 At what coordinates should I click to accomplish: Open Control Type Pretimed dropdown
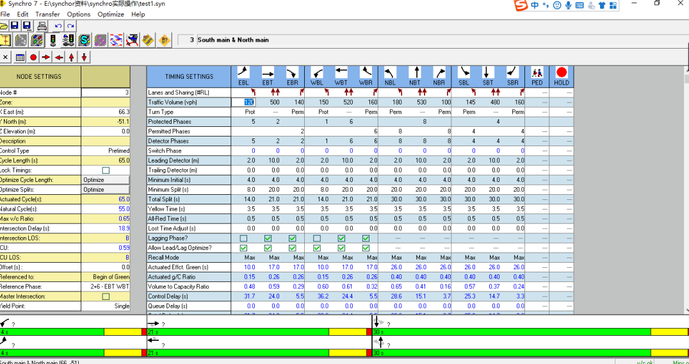(x=106, y=151)
